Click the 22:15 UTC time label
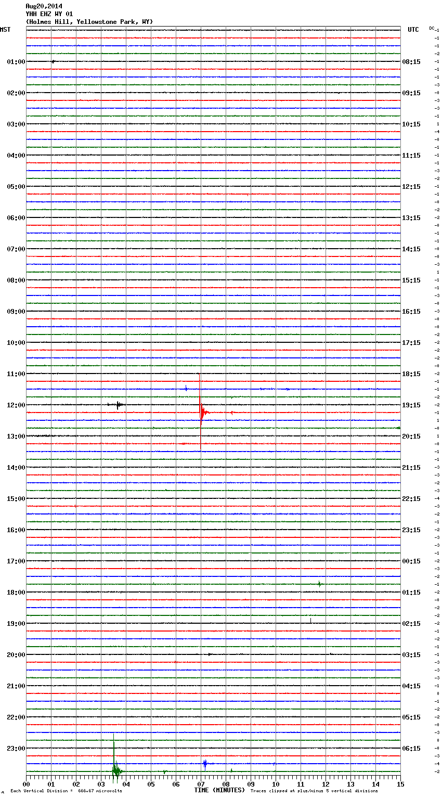 (x=411, y=499)
